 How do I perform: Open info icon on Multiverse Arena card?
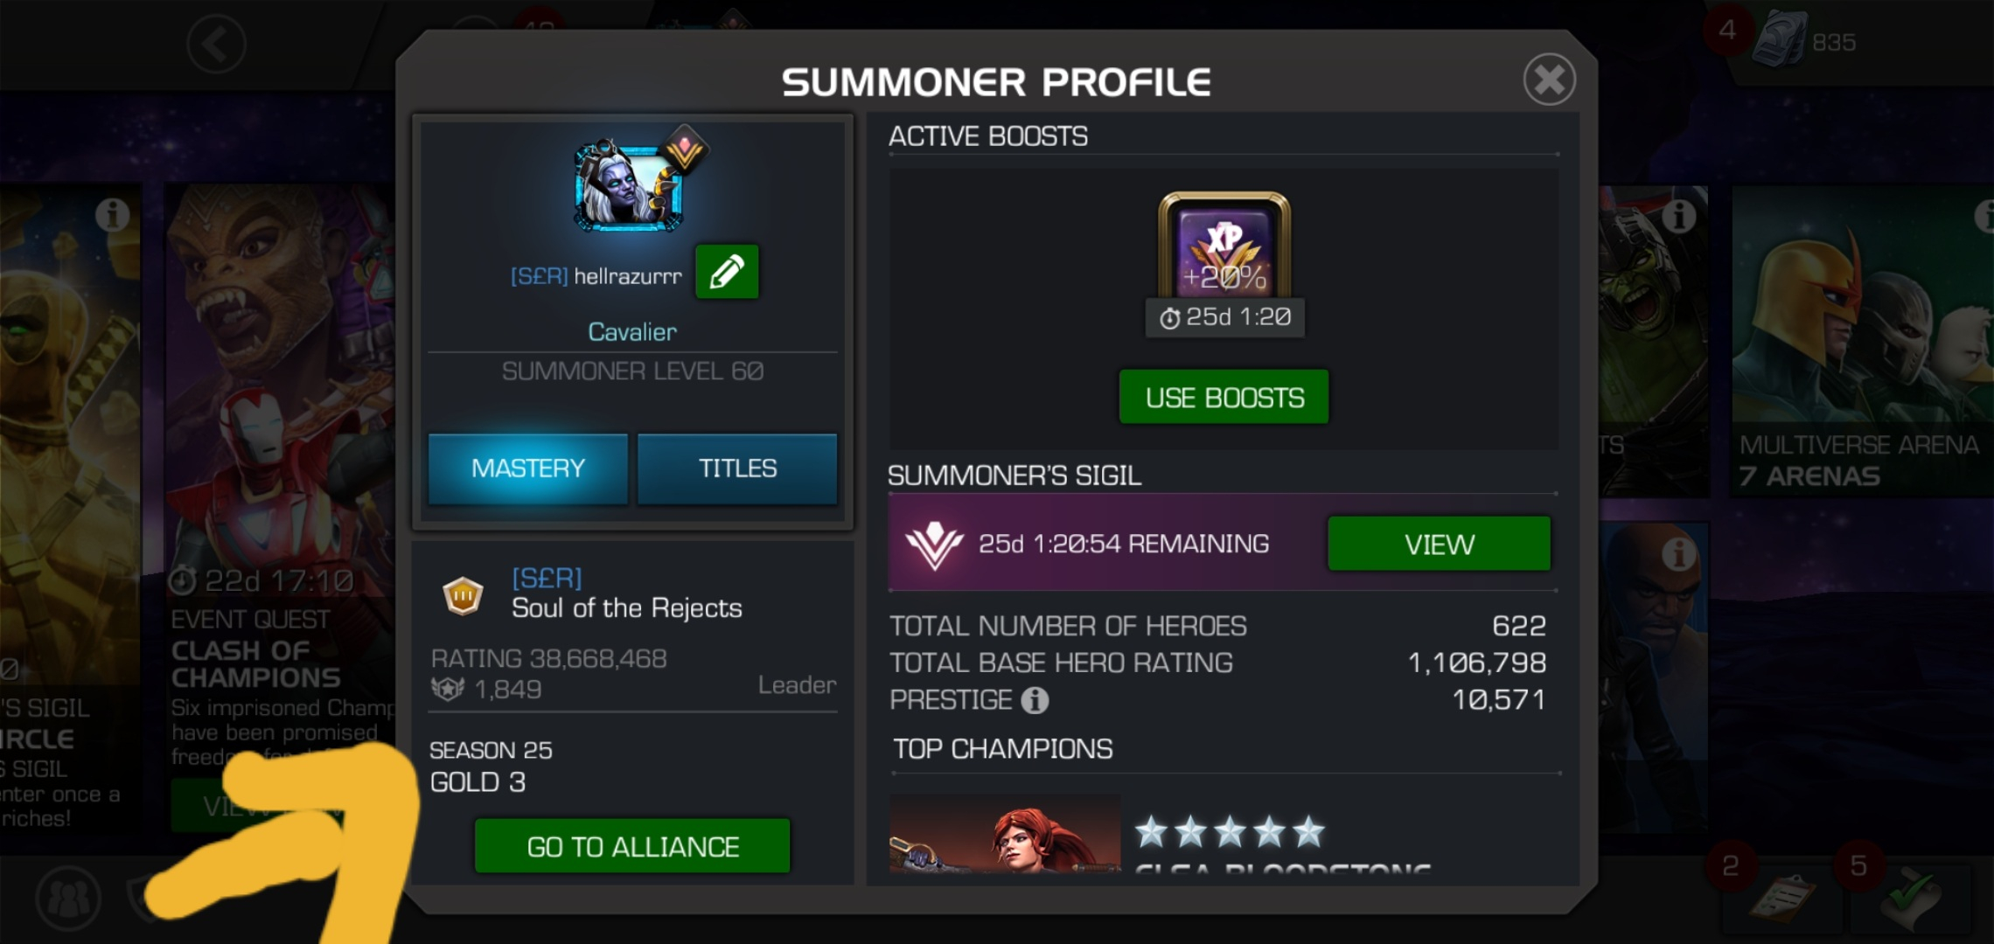pyautogui.click(x=1985, y=214)
